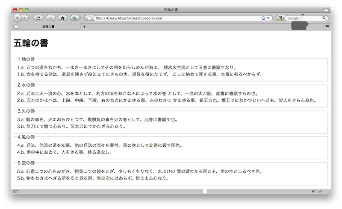
Task: Click the browser Back button
Action: [17, 18]
